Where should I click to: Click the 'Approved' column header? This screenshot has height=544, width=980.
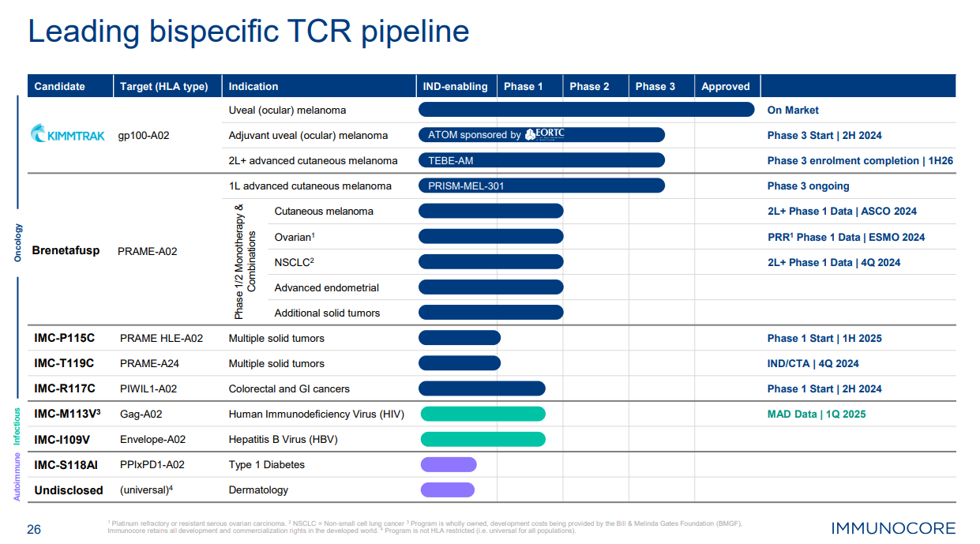point(726,86)
